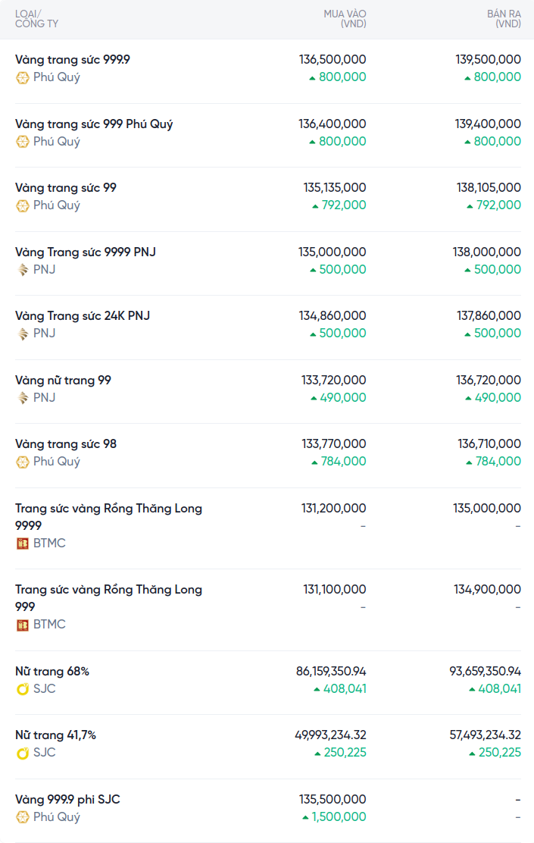This screenshot has width=534, height=843.
Task: Select the Nữ trang 68% product name
Action: point(52,671)
